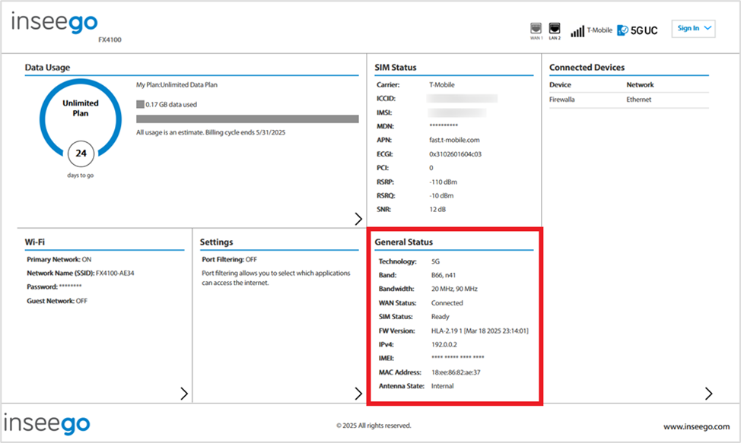
Task: Click the Antenna State value Internal
Action: point(442,386)
